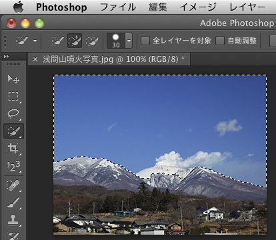
Task: Select the Quick Selection tool in tools panel
Action: click(13, 131)
